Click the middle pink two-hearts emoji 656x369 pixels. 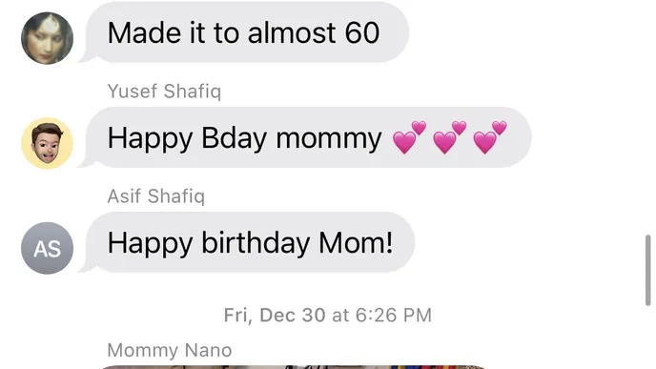pyautogui.click(x=449, y=137)
